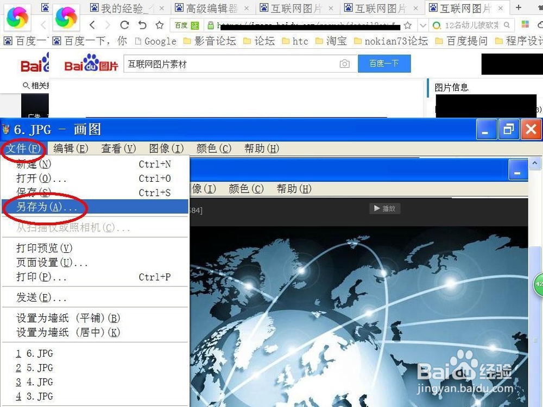Select 设置为墙纸 (平铺)(B)
This screenshot has width=543, height=407.
tap(95, 317)
